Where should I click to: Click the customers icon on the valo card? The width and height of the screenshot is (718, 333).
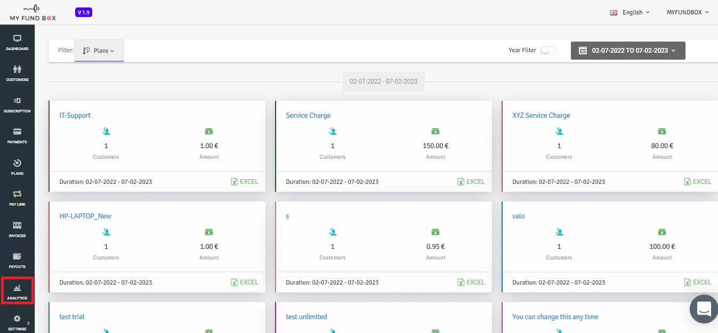(x=559, y=232)
